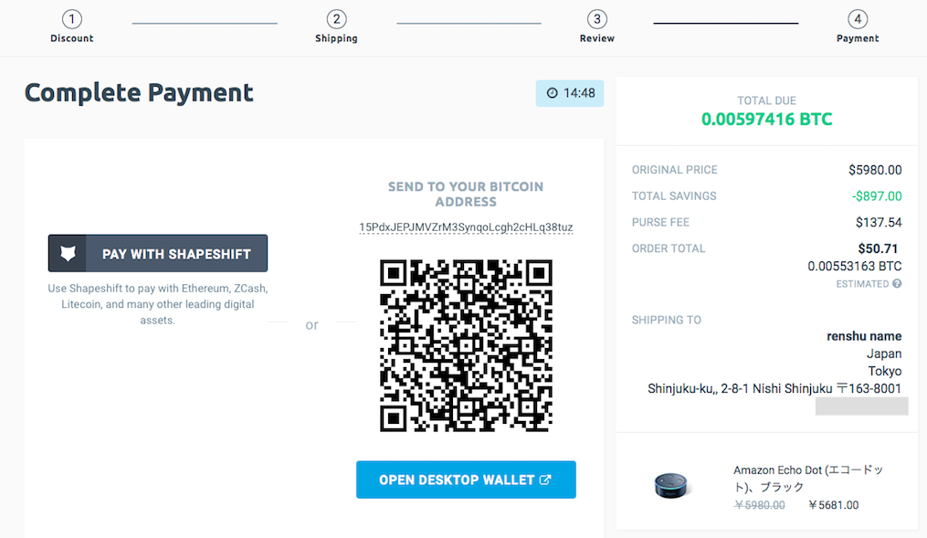This screenshot has height=538, width=927.
Task: Click the clock icon beside the timer
Action: click(552, 93)
